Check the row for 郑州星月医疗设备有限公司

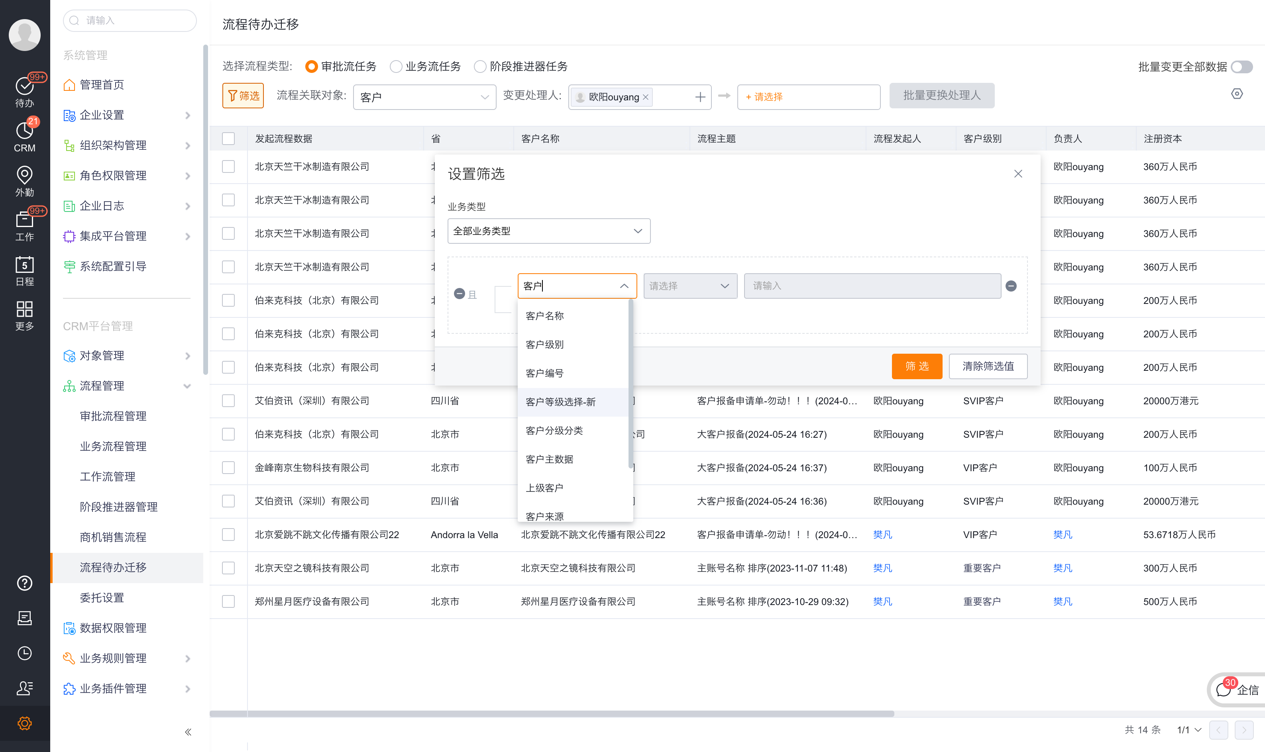228,601
